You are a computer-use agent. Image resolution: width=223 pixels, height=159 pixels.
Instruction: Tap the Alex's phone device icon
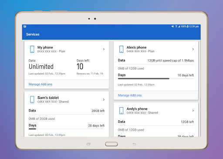(x=122, y=49)
